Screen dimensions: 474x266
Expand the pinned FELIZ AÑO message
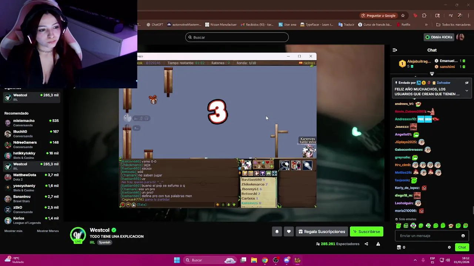[467, 91]
